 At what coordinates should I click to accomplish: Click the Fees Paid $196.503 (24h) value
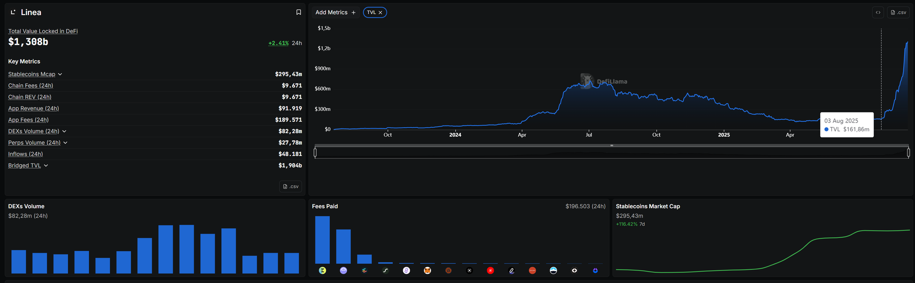(585, 206)
